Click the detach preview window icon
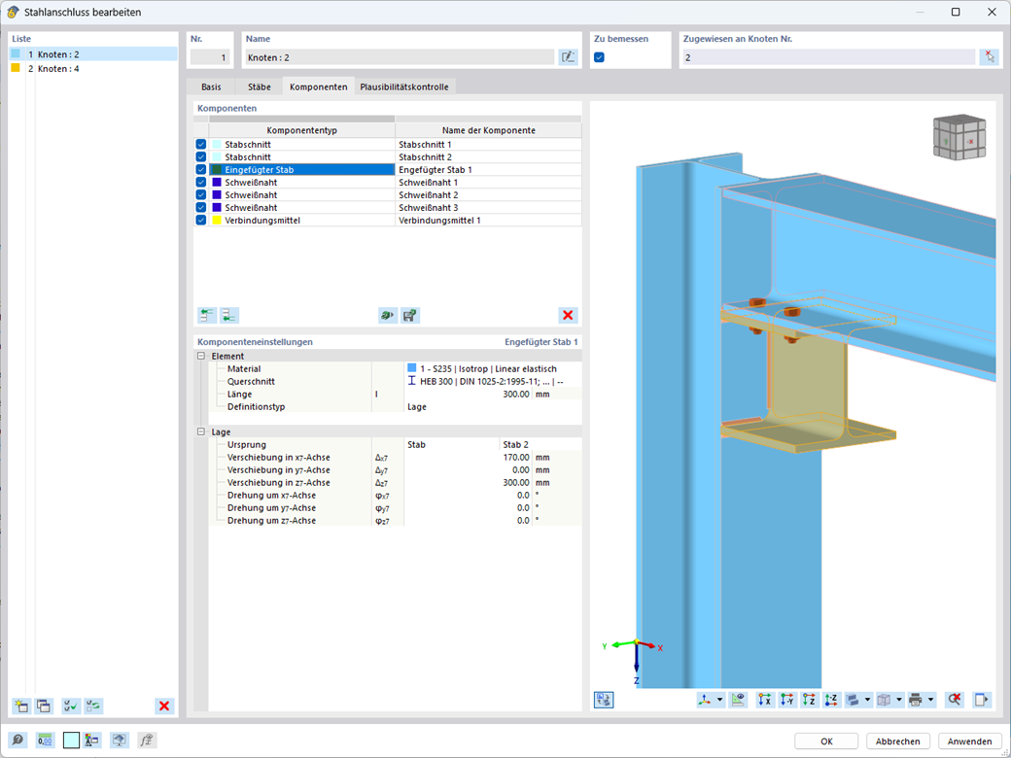 tap(981, 700)
